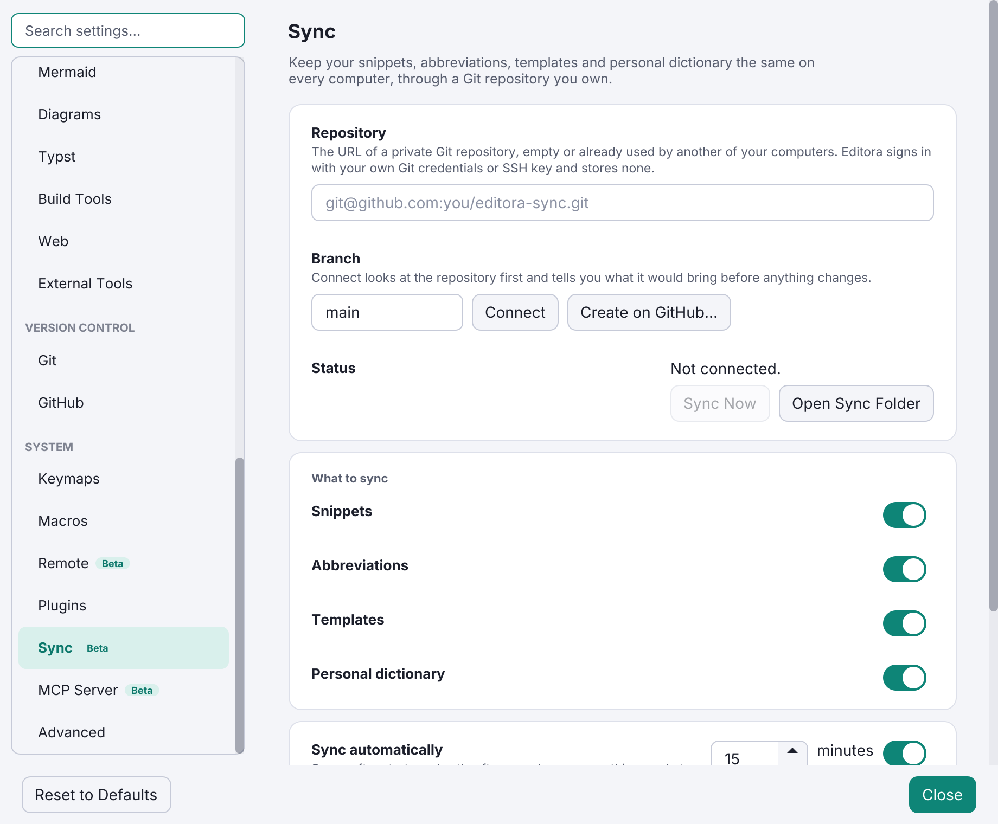The image size is (998, 824).
Task: Open MCP Server settings
Action: tap(124, 690)
